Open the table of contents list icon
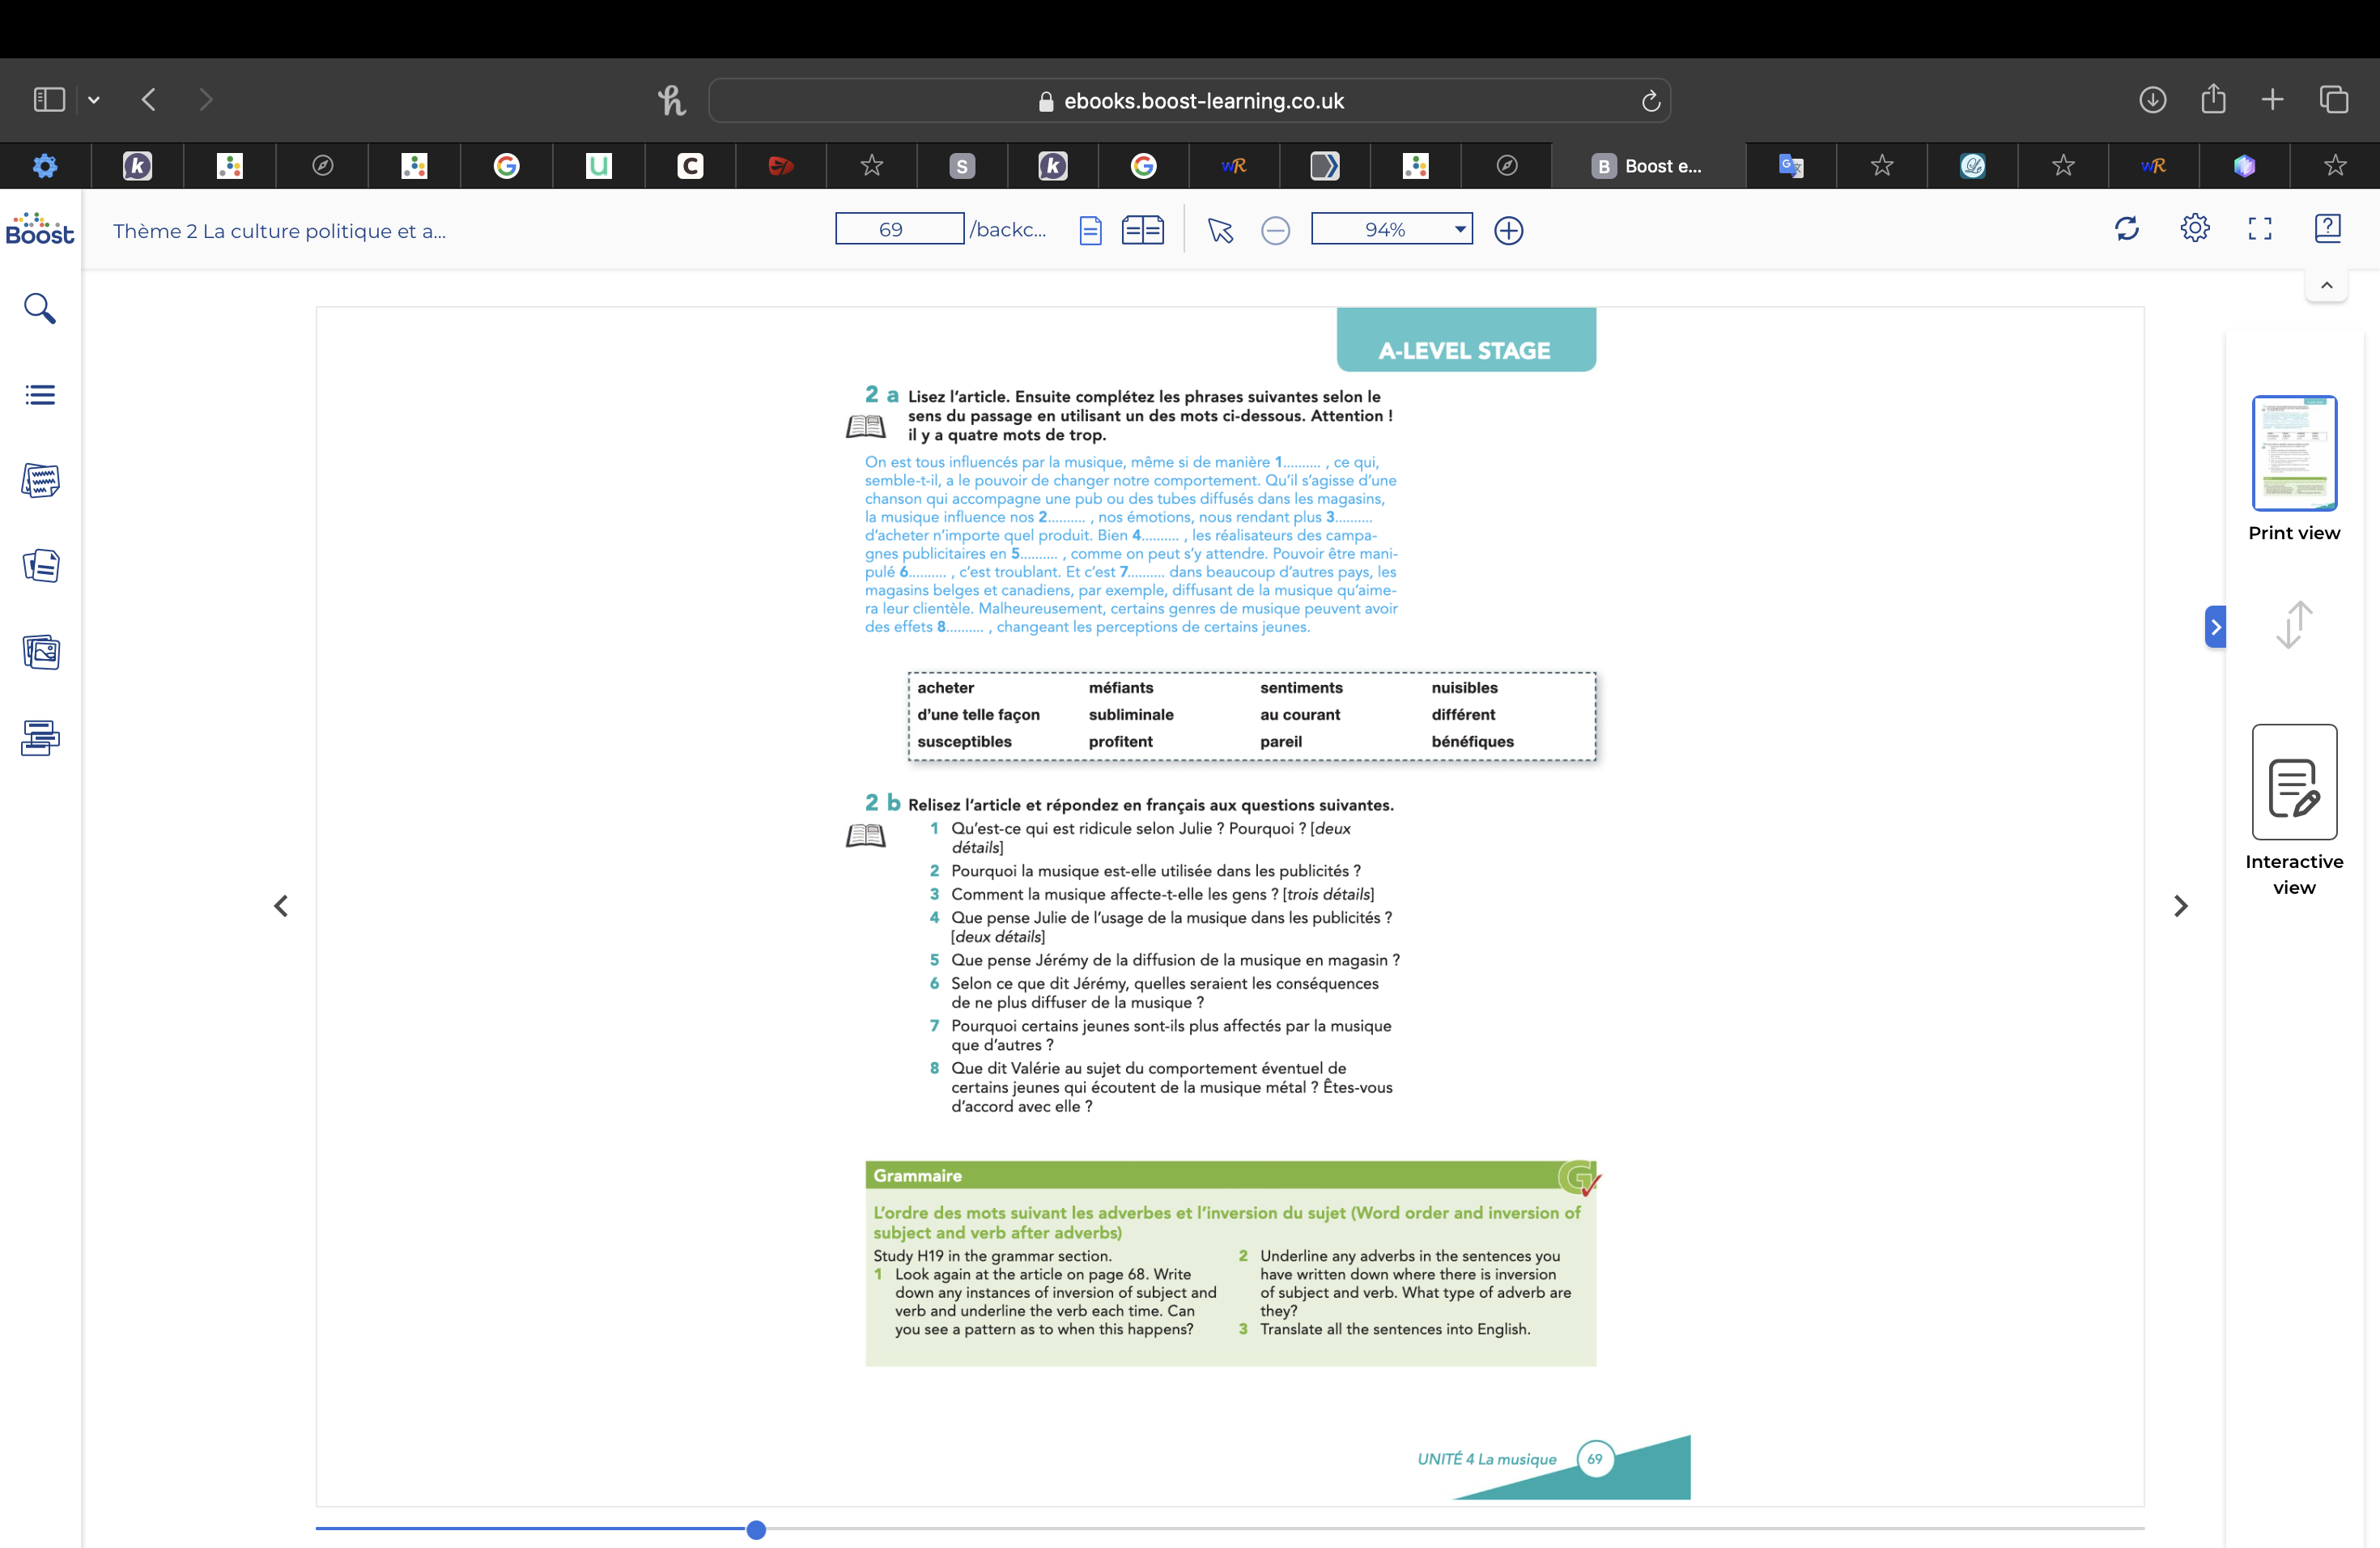The height and width of the screenshot is (1548, 2380). pos(40,395)
